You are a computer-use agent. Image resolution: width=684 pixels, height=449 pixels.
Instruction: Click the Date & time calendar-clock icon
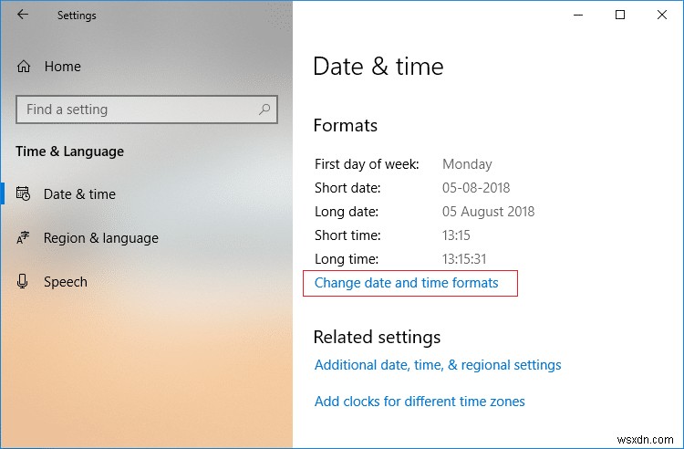coord(24,194)
